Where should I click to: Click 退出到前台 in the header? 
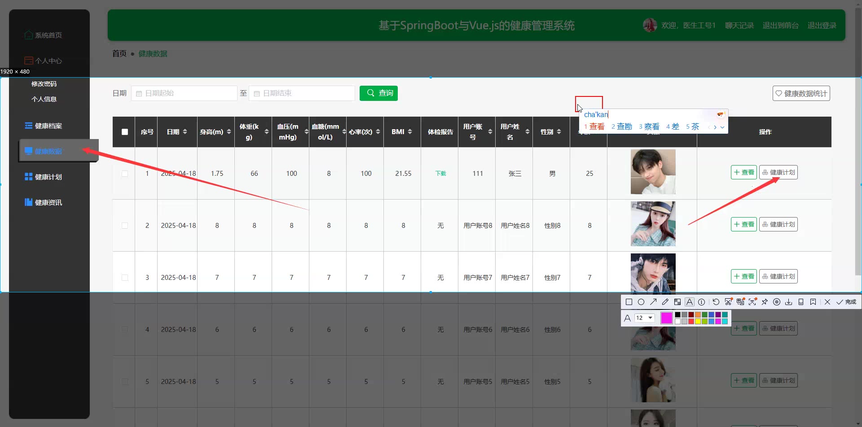click(x=781, y=26)
